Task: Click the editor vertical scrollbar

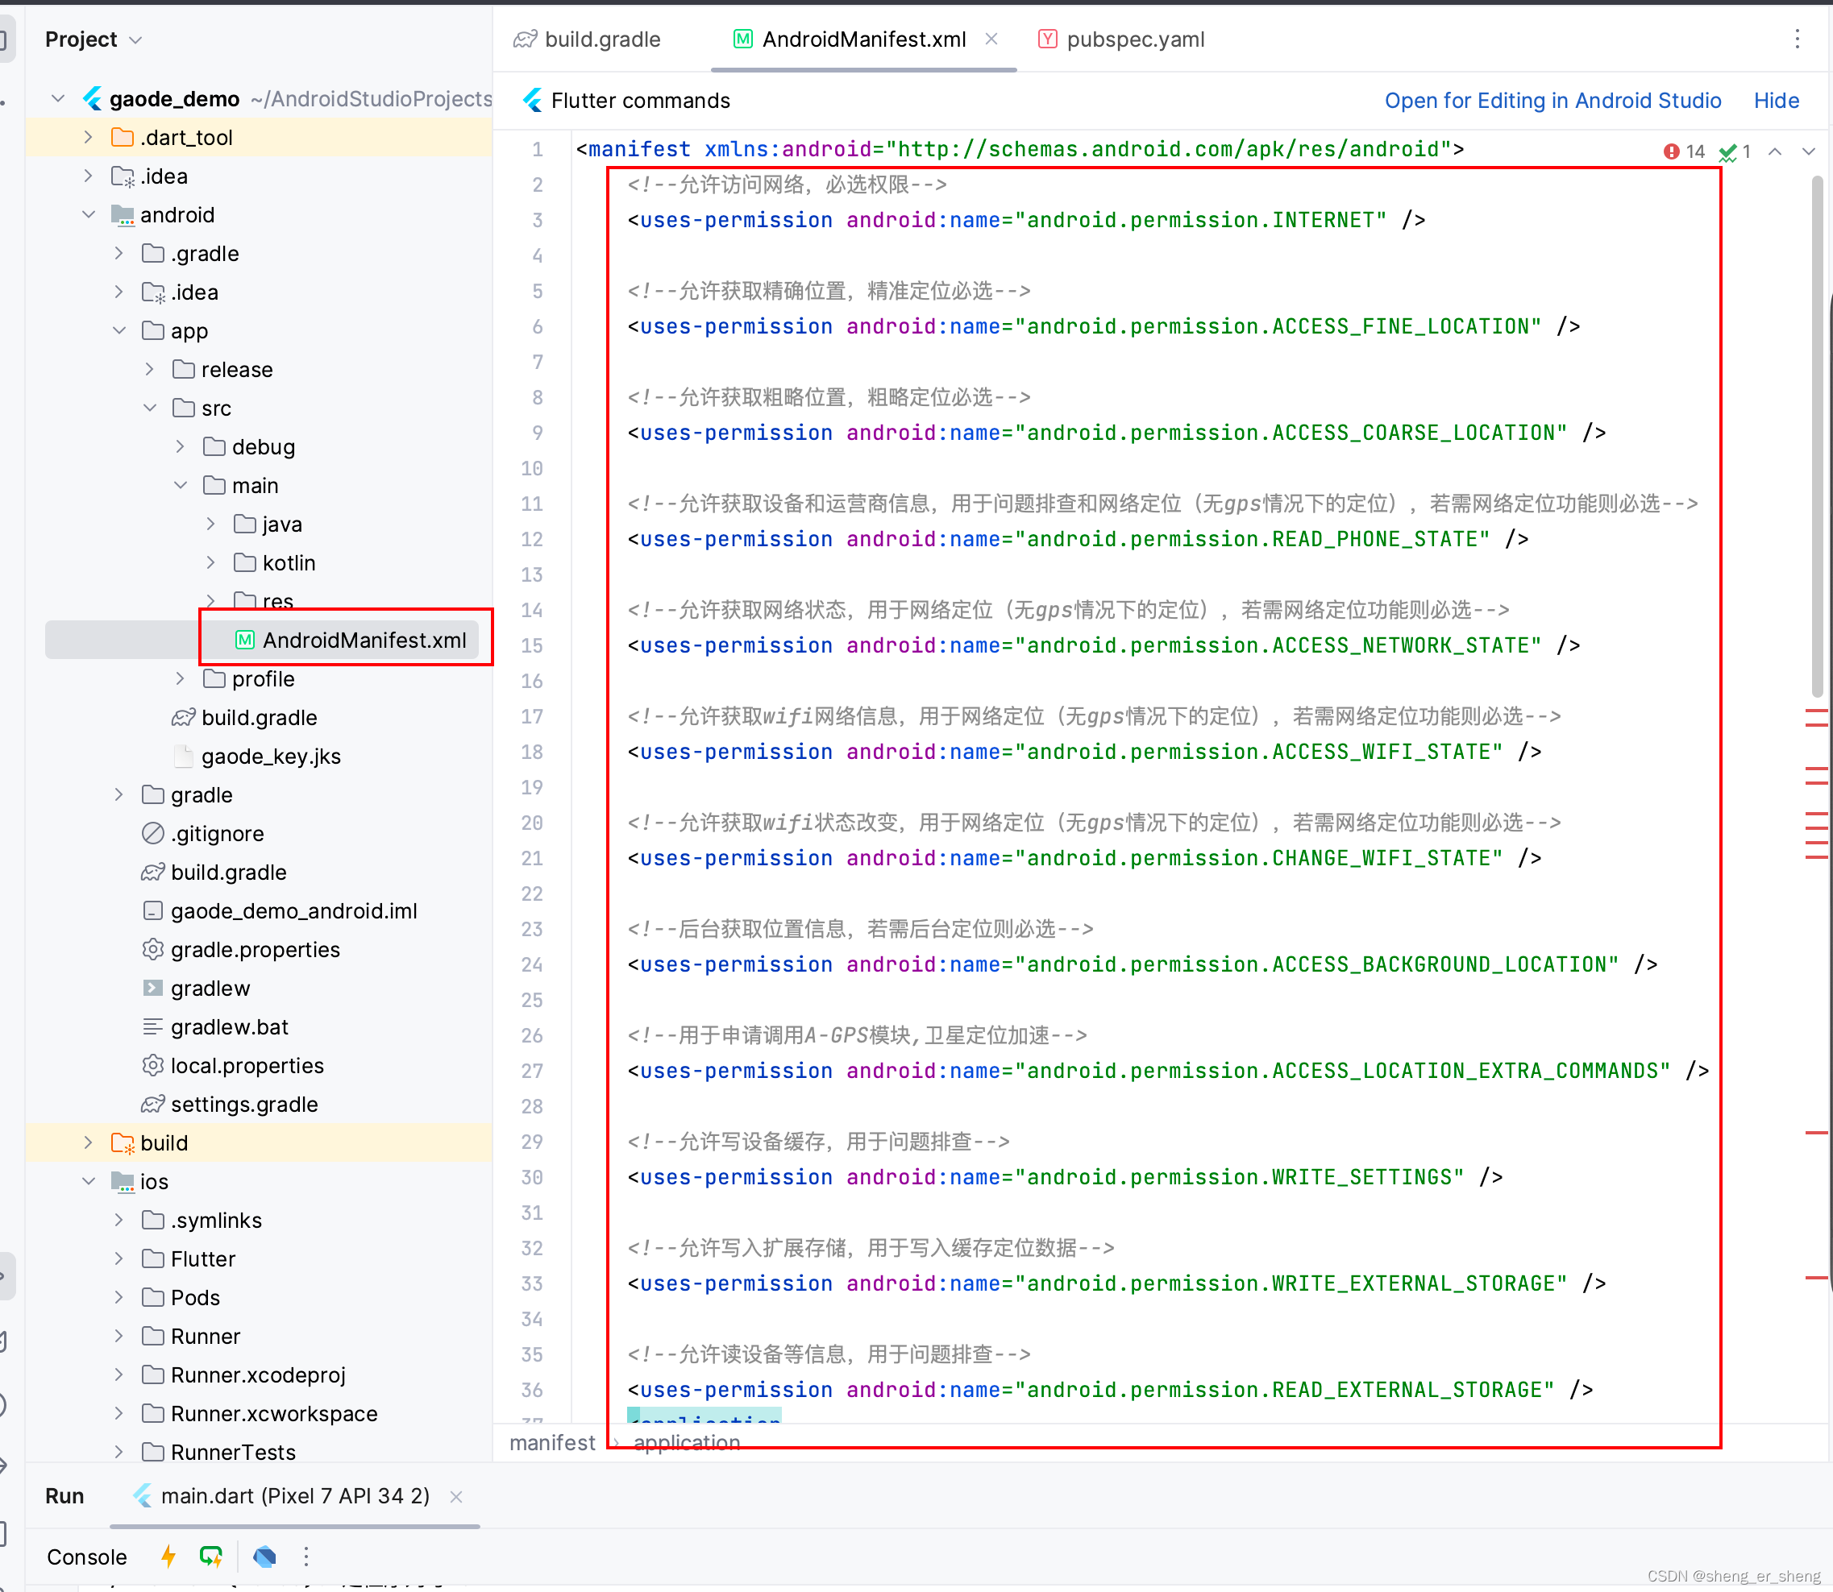Action: pyautogui.click(x=1817, y=437)
